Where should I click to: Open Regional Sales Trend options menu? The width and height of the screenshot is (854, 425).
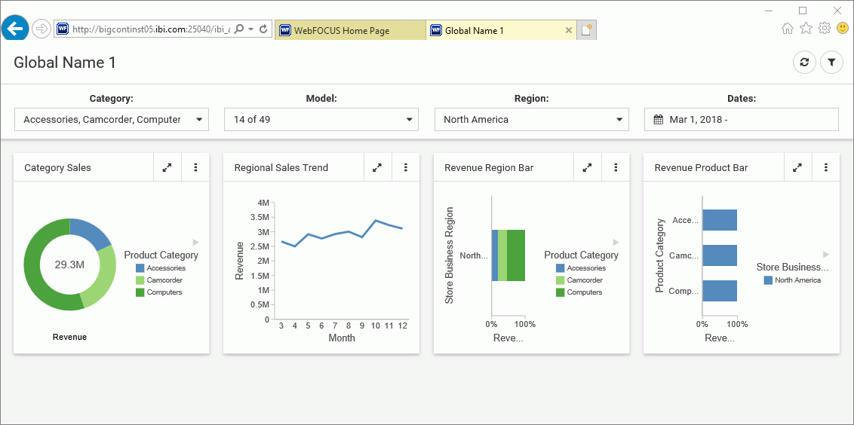(406, 167)
